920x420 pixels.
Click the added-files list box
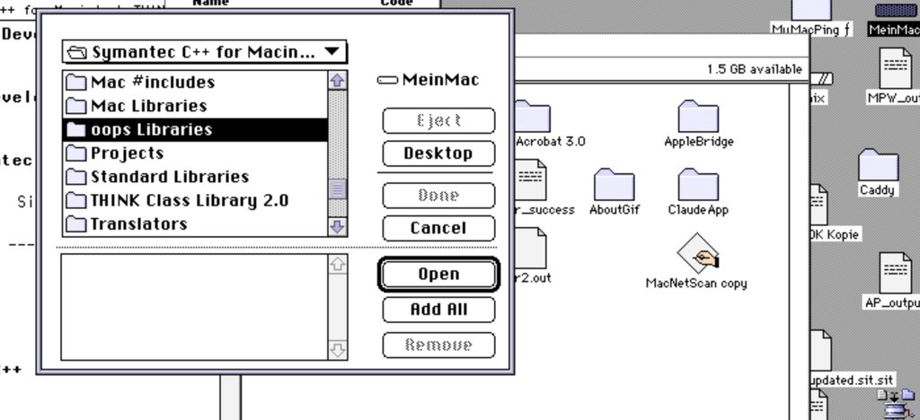(x=195, y=307)
